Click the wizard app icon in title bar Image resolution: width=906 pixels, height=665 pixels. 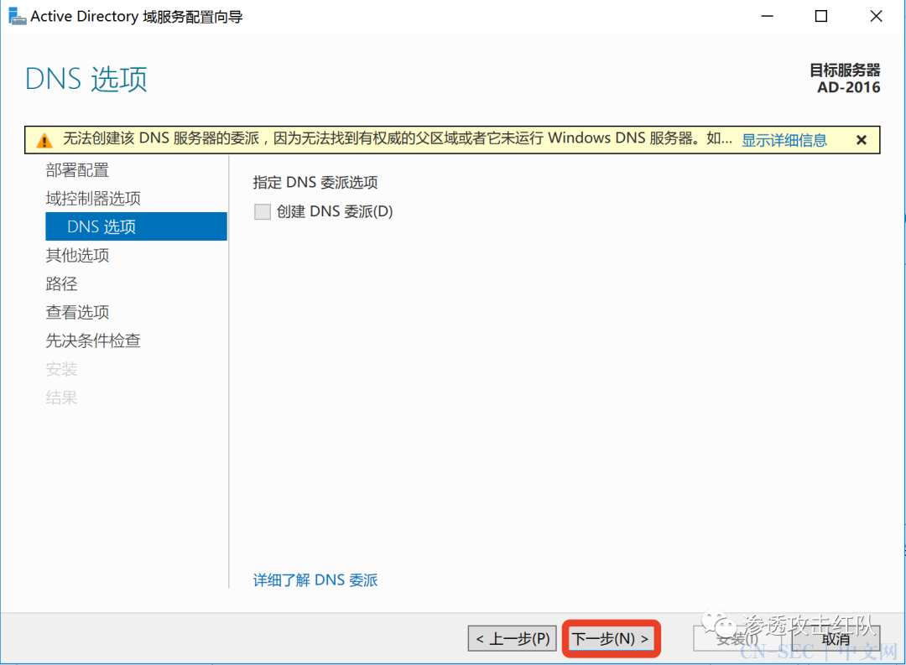click(17, 16)
